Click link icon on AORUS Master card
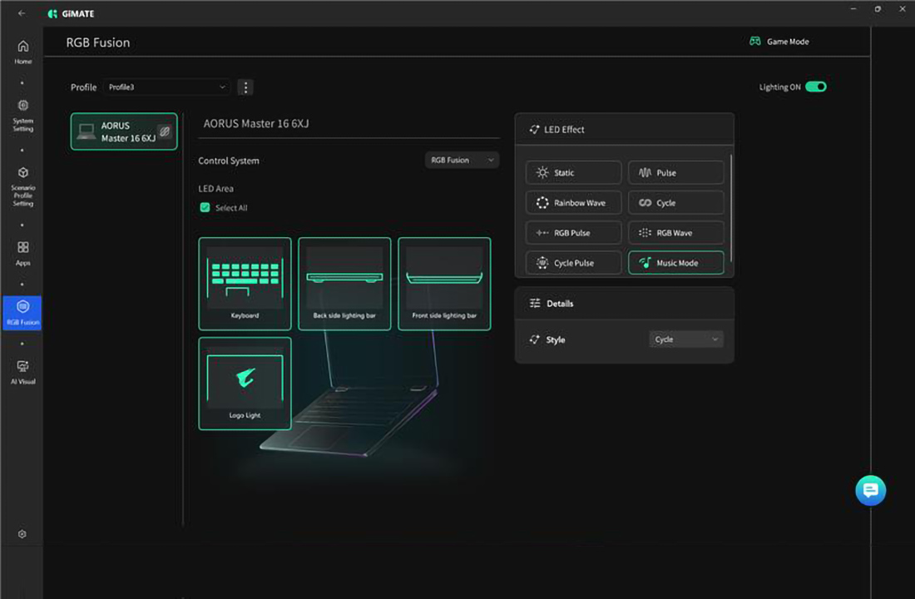Viewport: 915px width, 599px height. coord(165,131)
